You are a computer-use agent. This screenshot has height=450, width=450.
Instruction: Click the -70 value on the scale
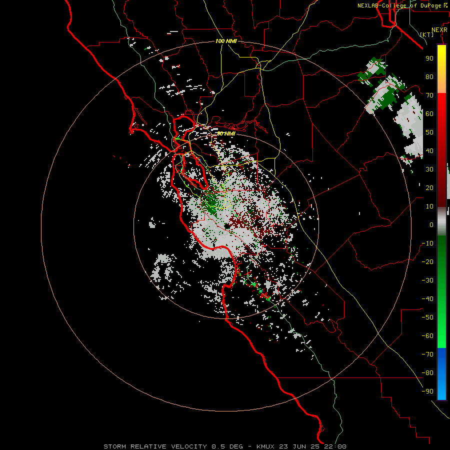[427, 354]
